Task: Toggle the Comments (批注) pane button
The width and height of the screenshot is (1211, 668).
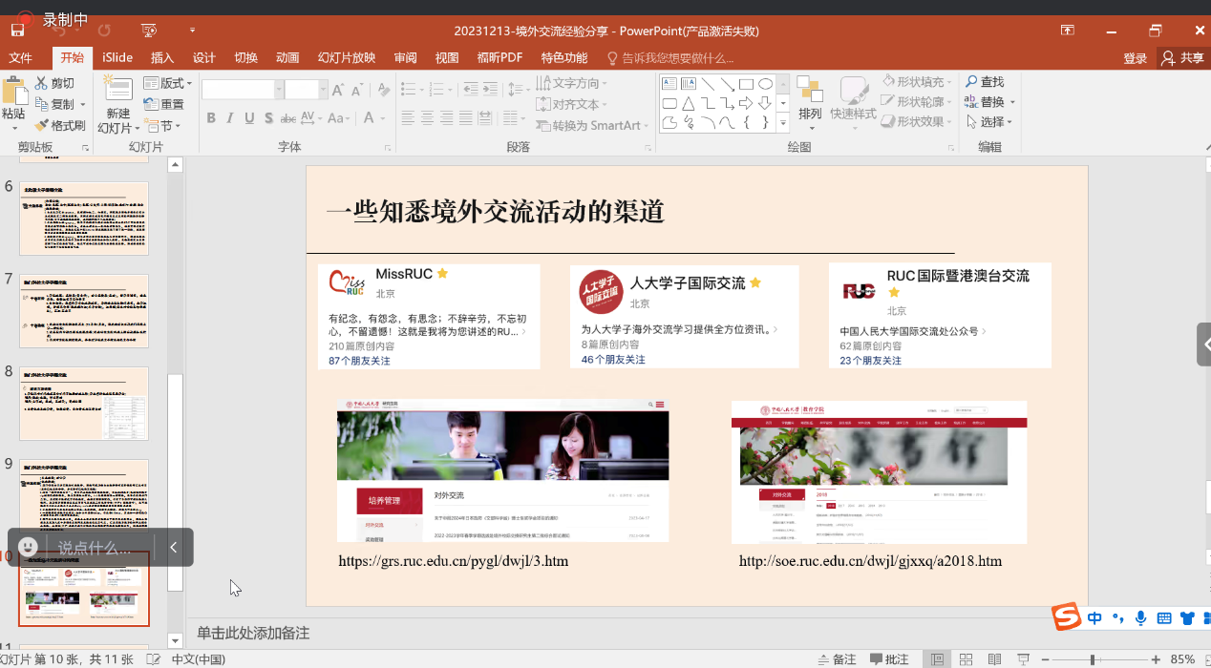Action: 889,659
